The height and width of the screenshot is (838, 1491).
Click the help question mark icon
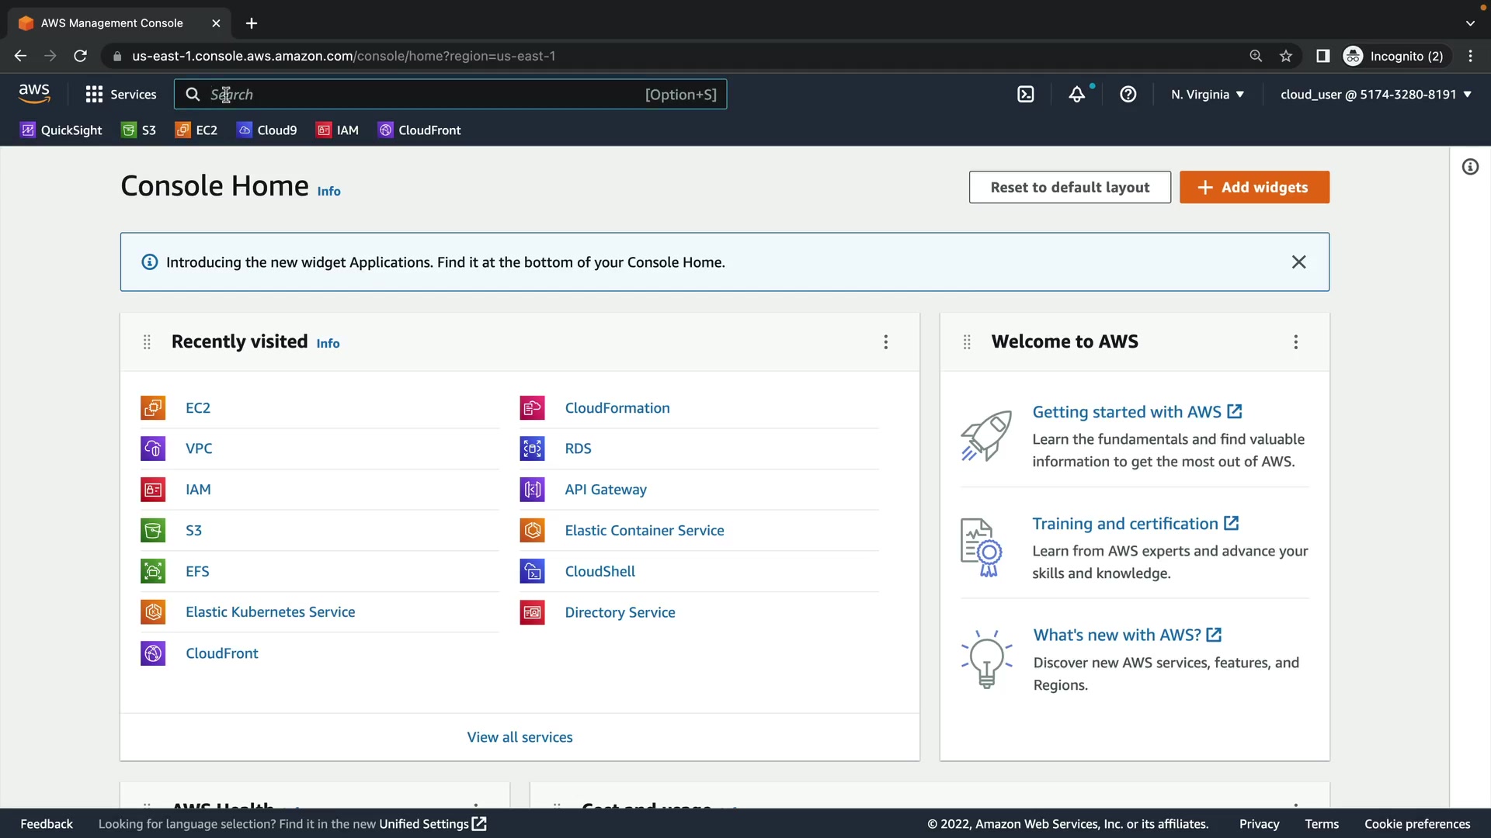pyautogui.click(x=1128, y=95)
